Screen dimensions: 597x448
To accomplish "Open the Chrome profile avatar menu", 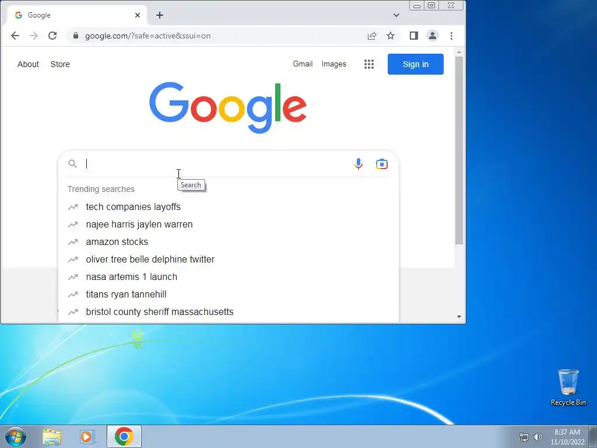I will click(x=433, y=36).
